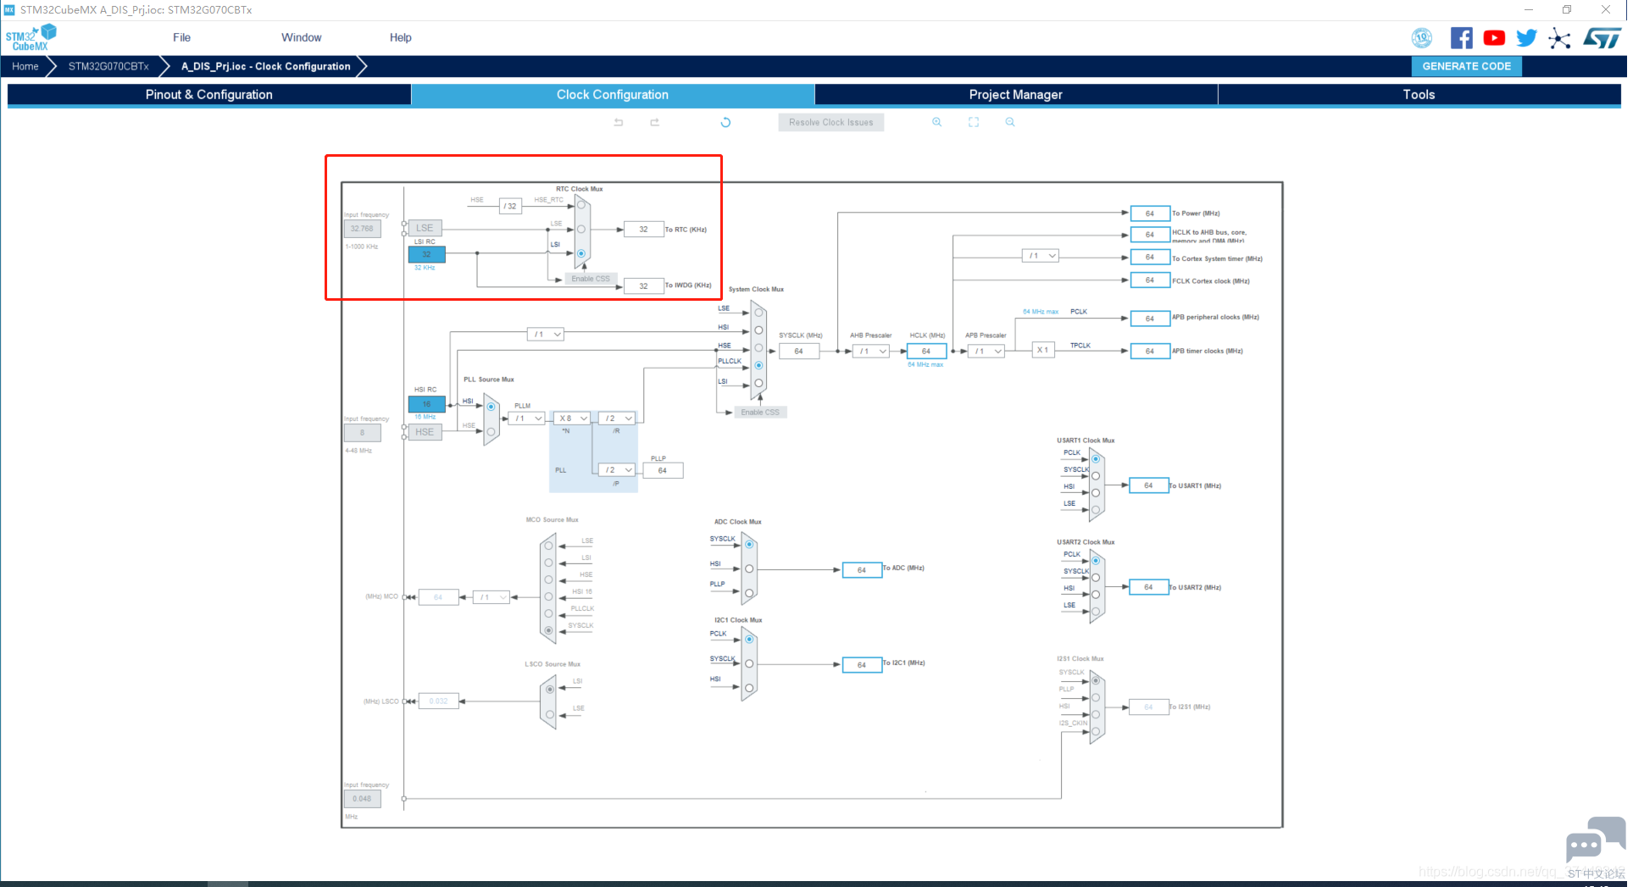The height and width of the screenshot is (887, 1633).
Task: Open the Help menu
Action: (x=401, y=37)
